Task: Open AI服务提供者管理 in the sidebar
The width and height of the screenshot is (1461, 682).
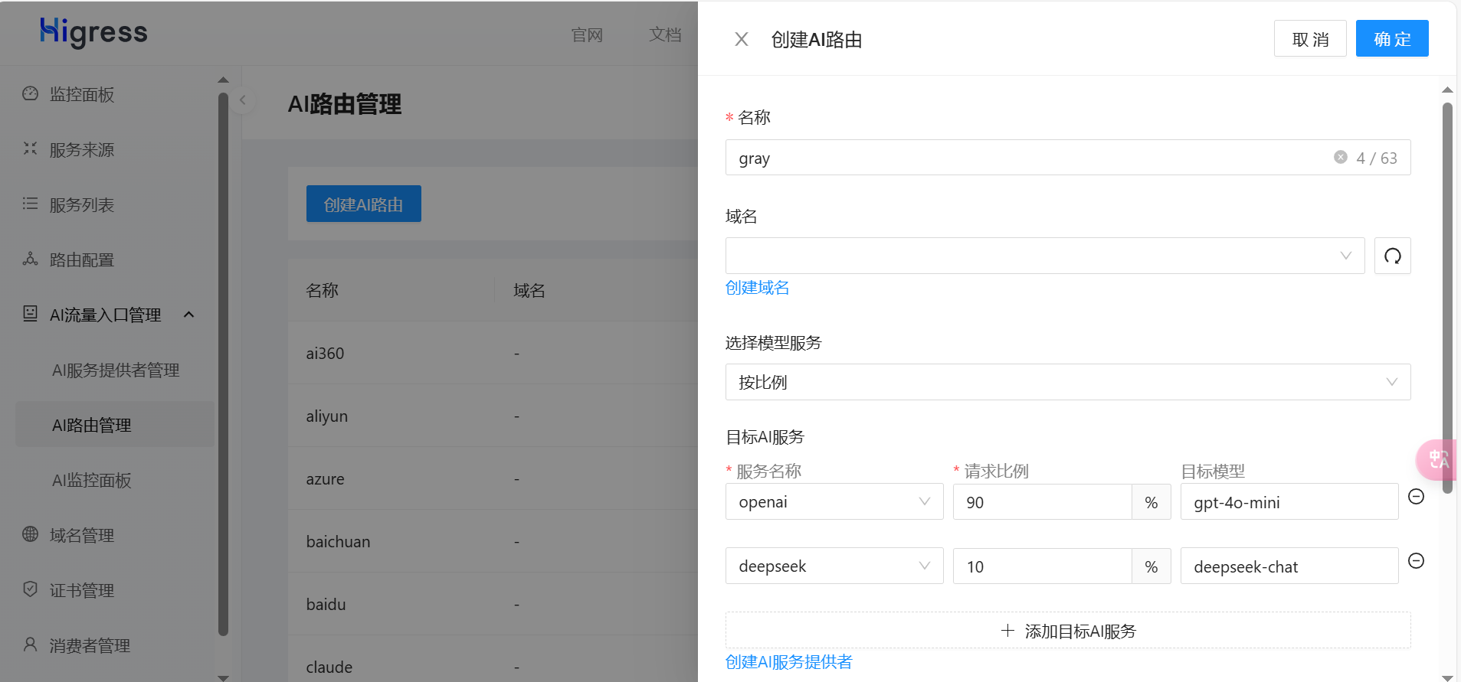Action: coord(116,370)
